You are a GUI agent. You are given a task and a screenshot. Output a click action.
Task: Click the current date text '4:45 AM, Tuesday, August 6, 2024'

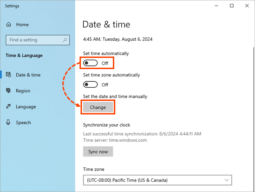118,39
